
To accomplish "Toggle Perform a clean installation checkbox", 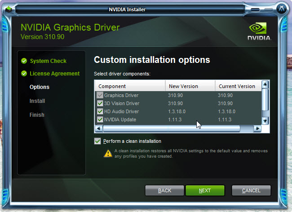I will tap(97, 141).
